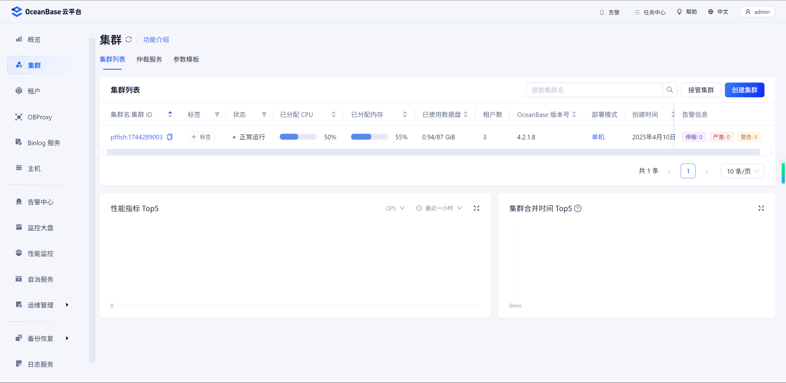The height and width of the screenshot is (383, 786).
Task: Open the 最近一小时 time range dropdown
Action: [439, 208]
